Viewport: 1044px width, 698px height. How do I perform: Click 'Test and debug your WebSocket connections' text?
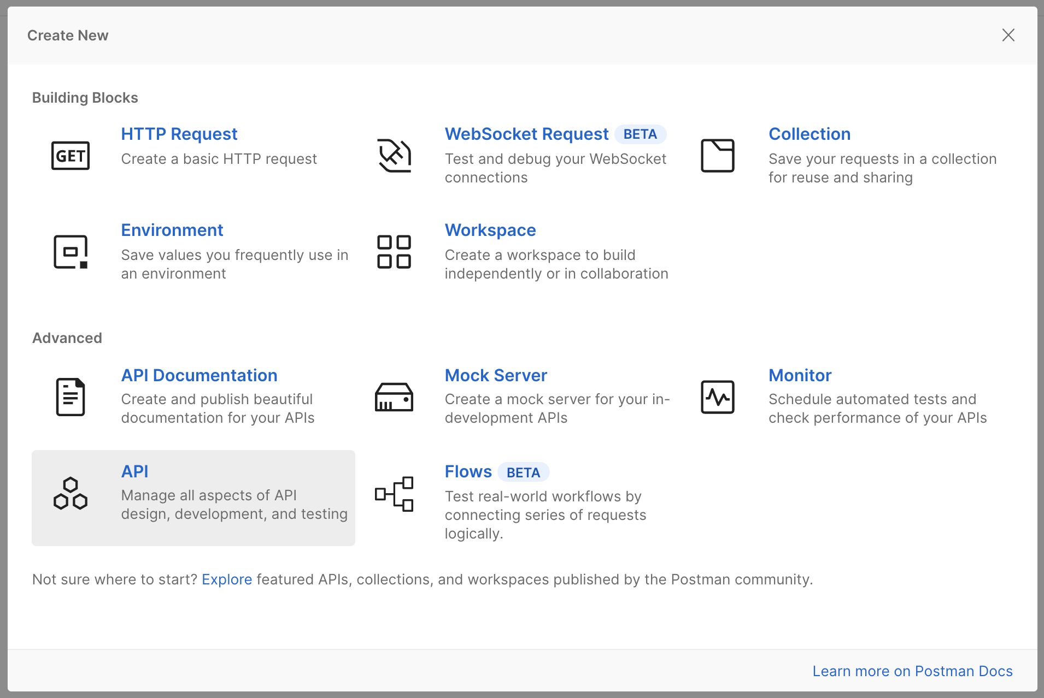555,168
